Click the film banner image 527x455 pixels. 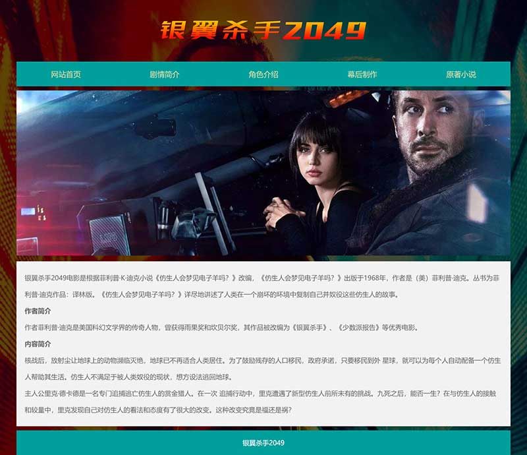click(263, 173)
